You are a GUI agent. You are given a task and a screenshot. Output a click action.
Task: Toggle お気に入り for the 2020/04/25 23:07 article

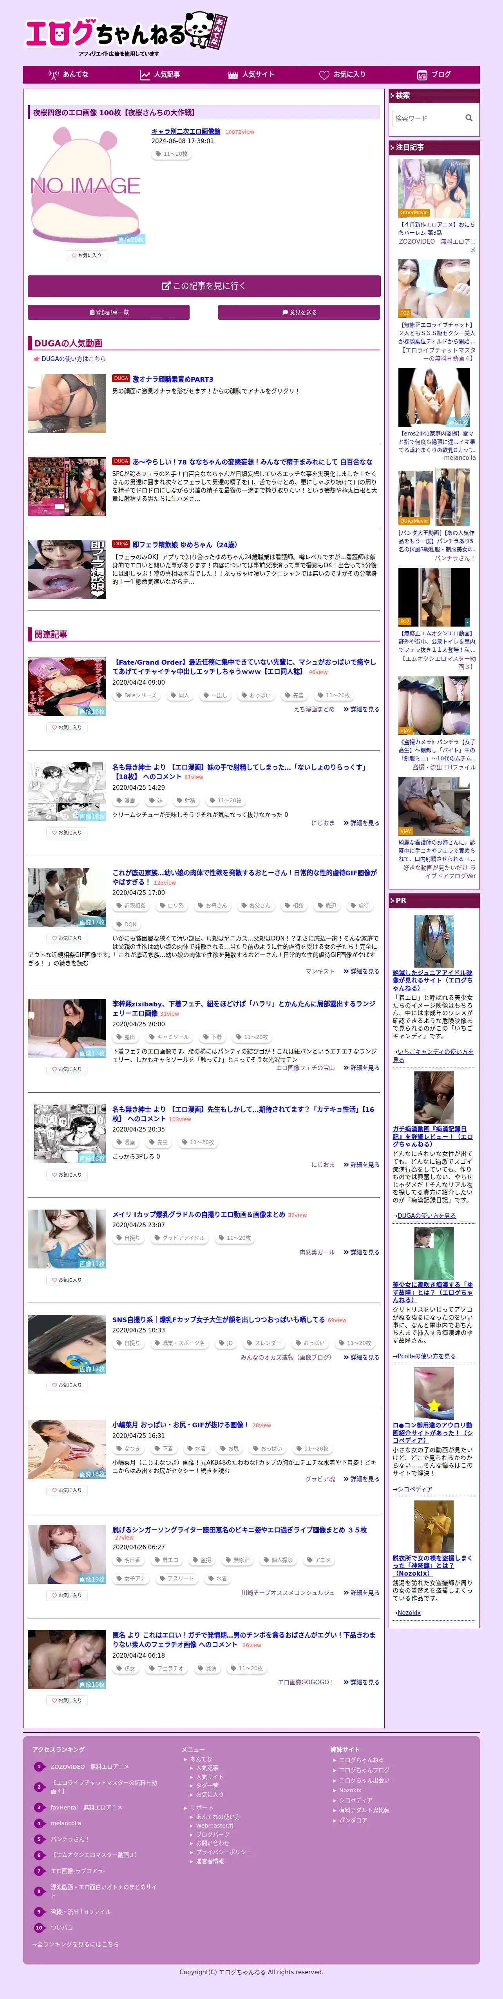pyautogui.click(x=67, y=1280)
